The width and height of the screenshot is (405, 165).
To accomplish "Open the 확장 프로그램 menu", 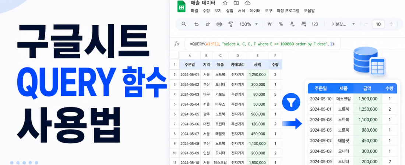I will 288,11.
